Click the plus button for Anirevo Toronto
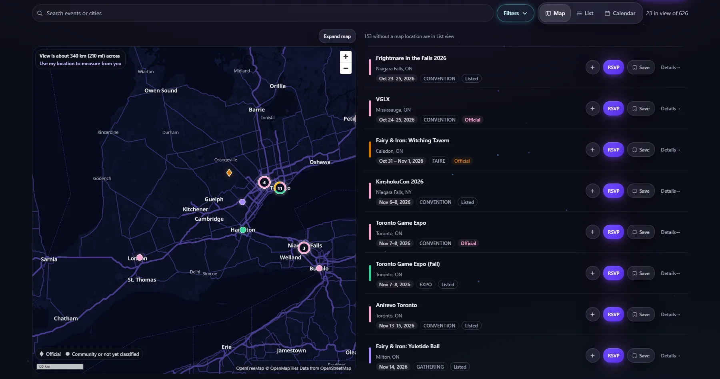Image resolution: width=720 pixels, height=379 pixels. click(592, 315)
